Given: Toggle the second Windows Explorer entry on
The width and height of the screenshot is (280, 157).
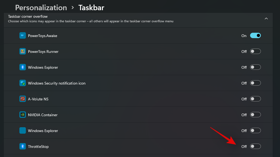Looking at the screenshot, I should [255, 130].
